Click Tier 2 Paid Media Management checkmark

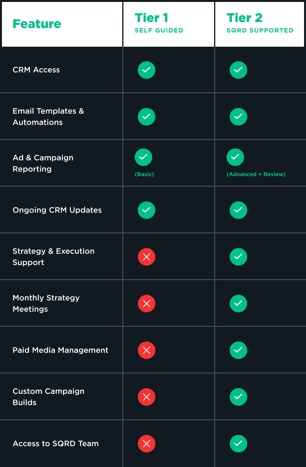tap(238, 350)
